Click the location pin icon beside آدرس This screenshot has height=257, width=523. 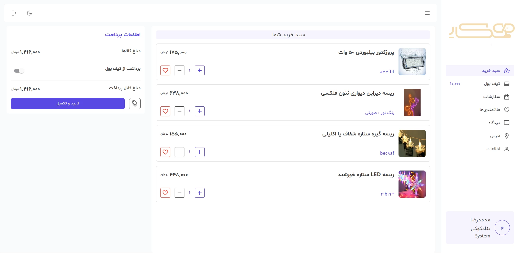tap(507, 136)
